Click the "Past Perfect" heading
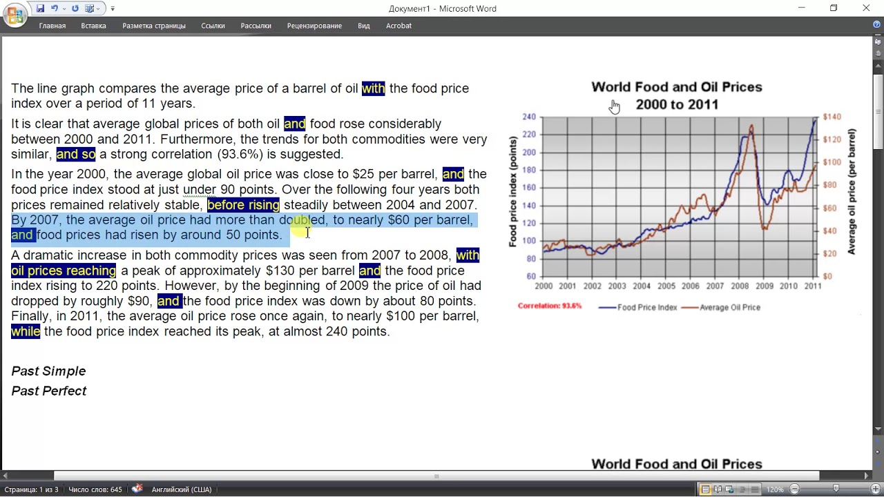884x497 pixels. click(x=49, y=391)
